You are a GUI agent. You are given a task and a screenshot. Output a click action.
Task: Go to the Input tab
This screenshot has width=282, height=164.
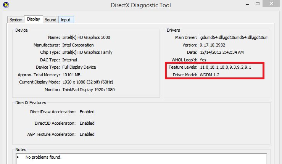tap(66, 20)
